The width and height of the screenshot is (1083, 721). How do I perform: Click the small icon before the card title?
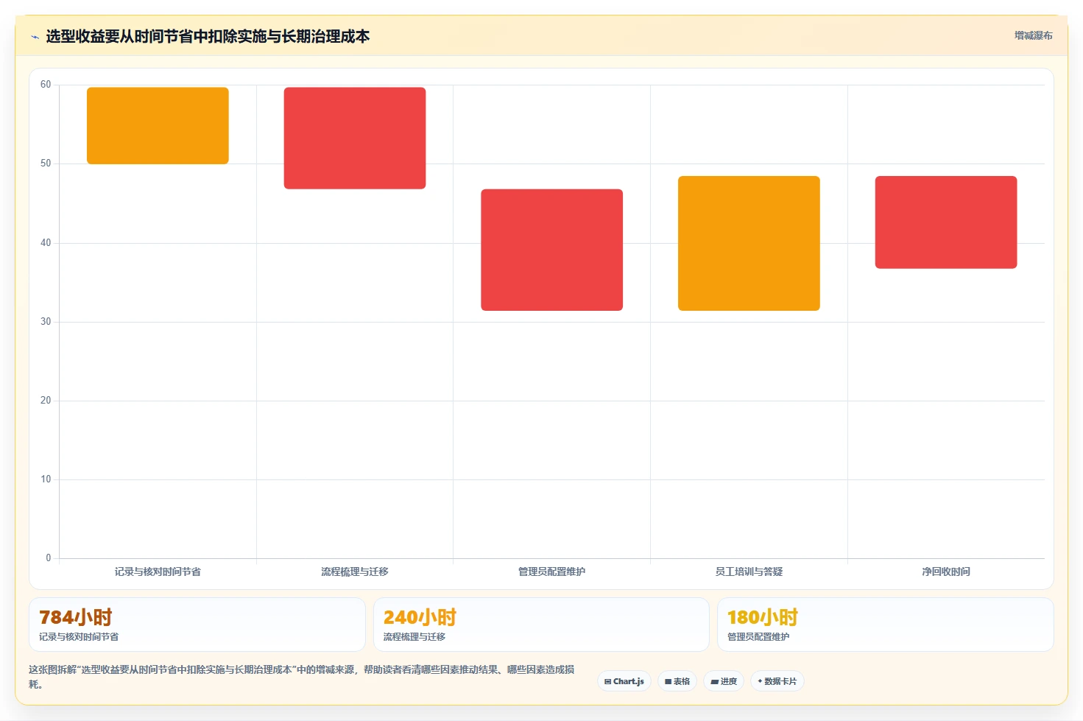[35, 37]
